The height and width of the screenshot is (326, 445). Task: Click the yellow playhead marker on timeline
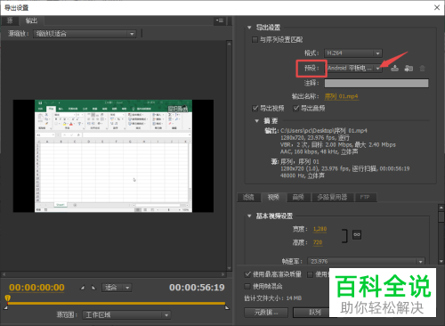8,297
